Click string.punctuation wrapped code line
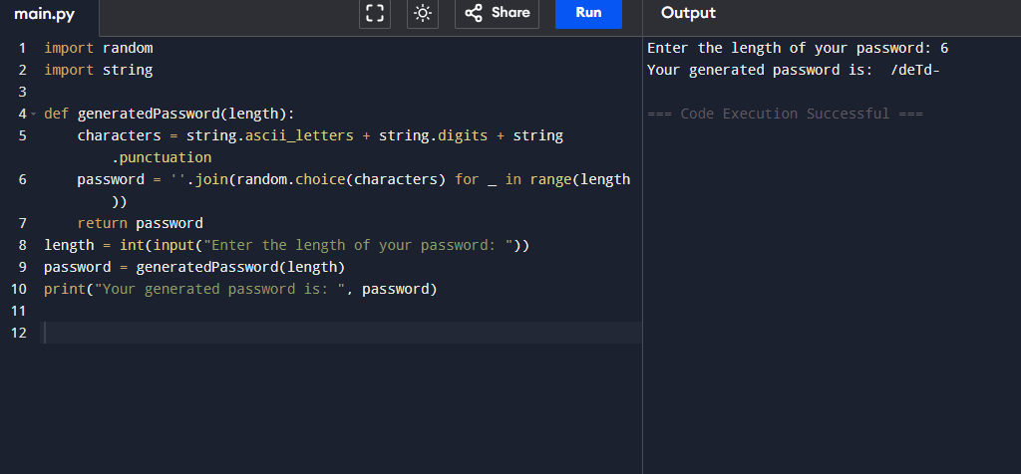Screen dimensions: 1021x474 tap(162, 158)
